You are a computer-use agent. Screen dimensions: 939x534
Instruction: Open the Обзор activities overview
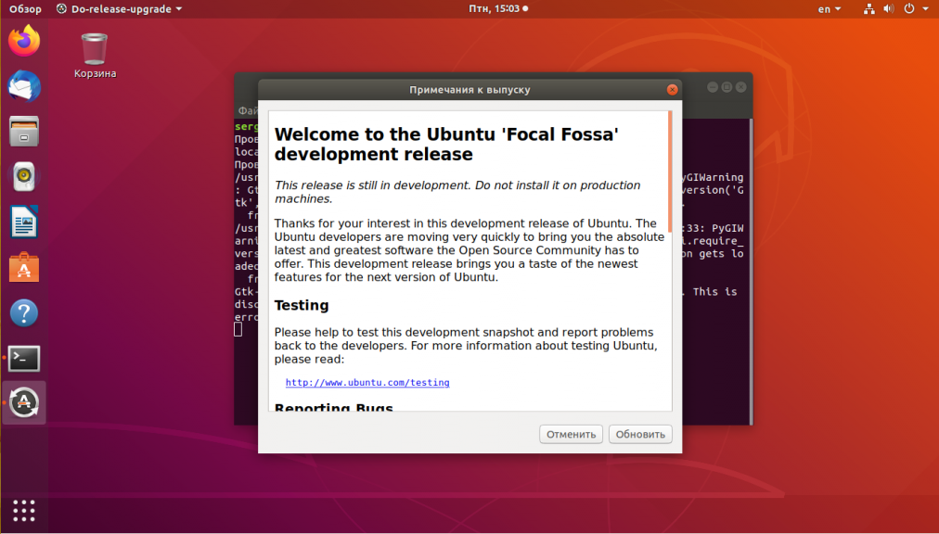(x=26, y=9)
